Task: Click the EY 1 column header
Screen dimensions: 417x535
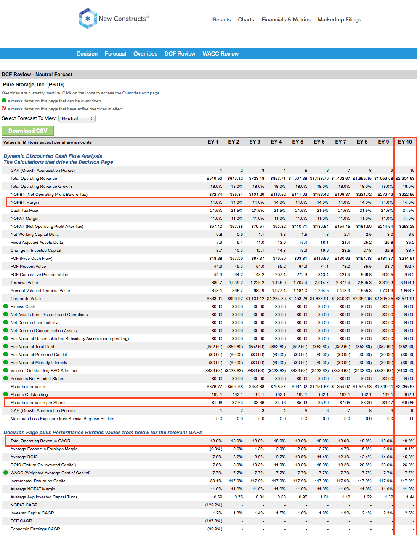Action: pos(213,142)
